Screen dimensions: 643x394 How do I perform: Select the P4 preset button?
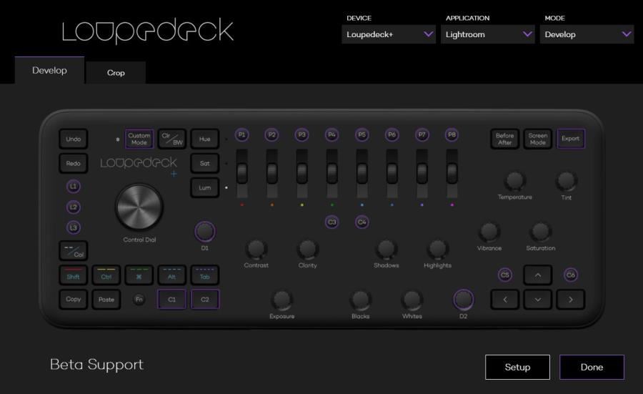tap(332, 135)
